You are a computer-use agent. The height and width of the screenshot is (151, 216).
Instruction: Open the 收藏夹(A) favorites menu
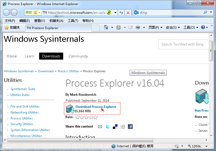point(56,21)
